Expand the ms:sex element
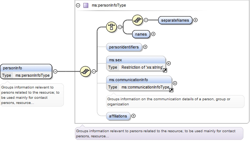250x141 pixels. [169, 63]
